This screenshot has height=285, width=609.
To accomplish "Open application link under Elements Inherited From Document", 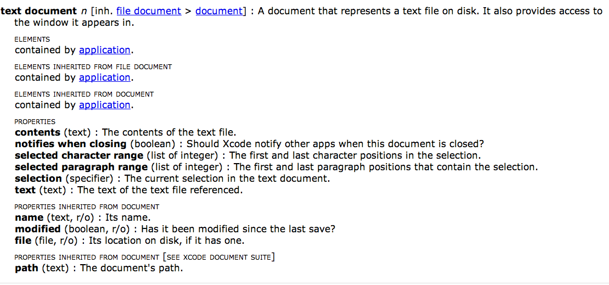I will click(104, 105).
